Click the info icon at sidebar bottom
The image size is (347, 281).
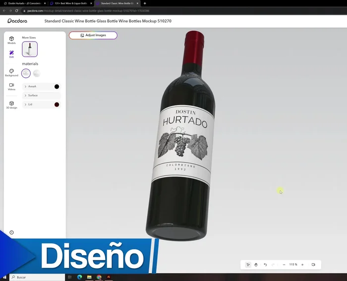tap(11, 232)
